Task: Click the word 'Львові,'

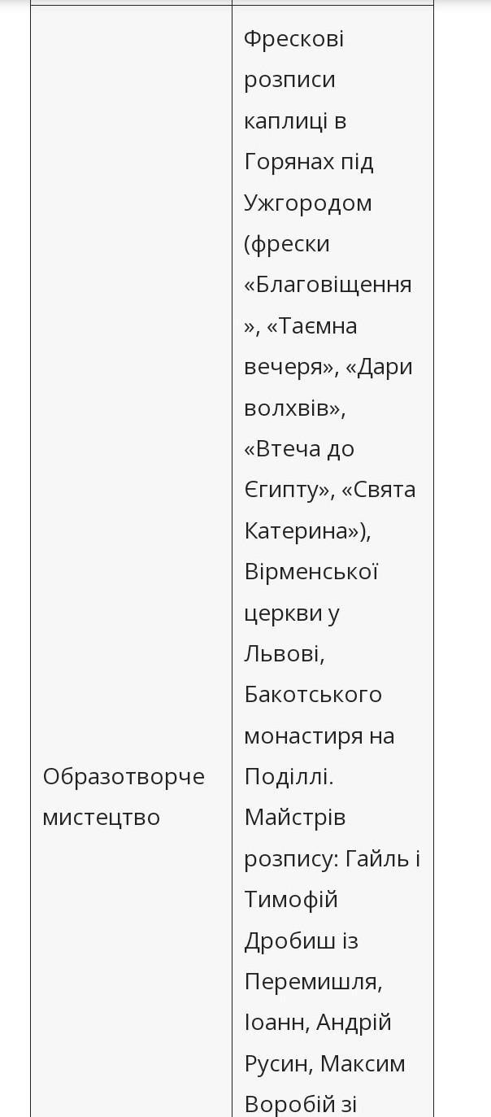Action: pos(284,653)
